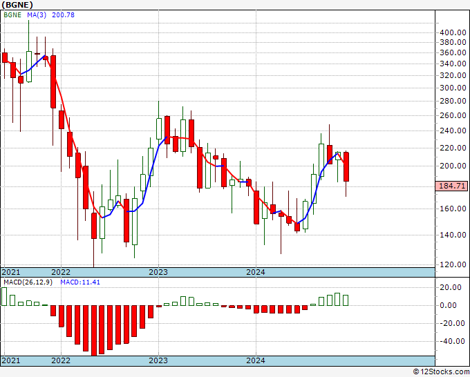Select the MACD:11.41 value label
The image size is (470, 377).
click(x=80, y=282)
